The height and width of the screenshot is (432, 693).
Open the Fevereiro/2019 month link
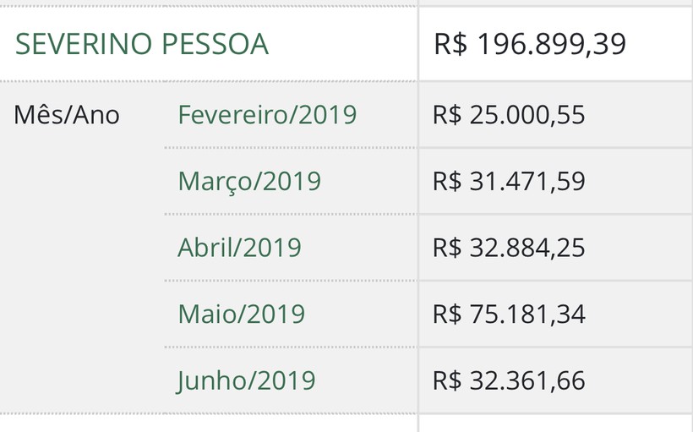pos(267,114)
